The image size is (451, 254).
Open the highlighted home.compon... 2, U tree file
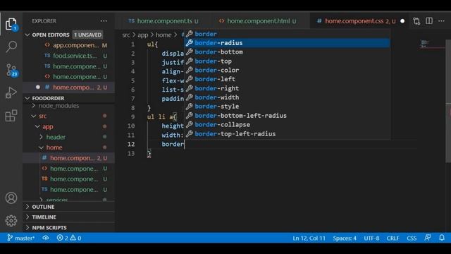point(69,158)
